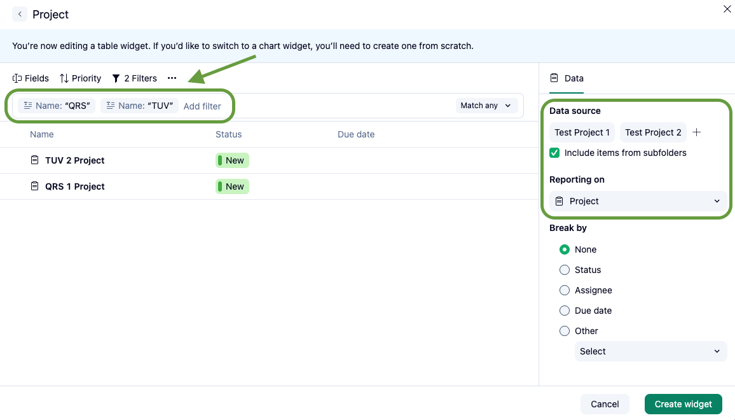Viewport: 735px width, 420px height.
Task: Choose the Due date break-by radio
Action: (x=565, y=311)
